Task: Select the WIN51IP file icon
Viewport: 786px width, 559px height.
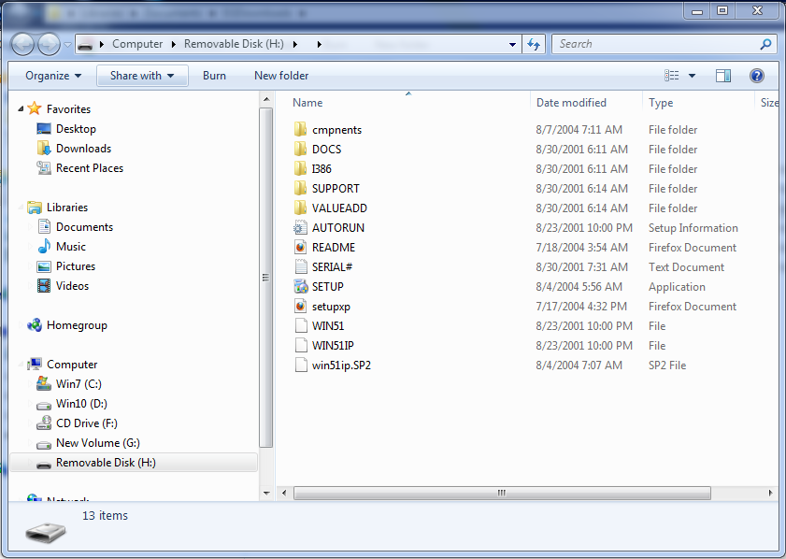Action: (300, 346)
